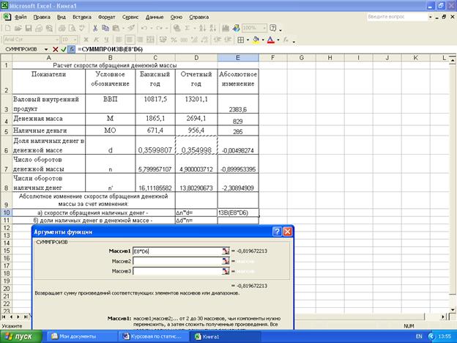This screenshot has height=343, width=457.
Task: Click the Массив2 range selector icon
Action: (x=225, y=261)
